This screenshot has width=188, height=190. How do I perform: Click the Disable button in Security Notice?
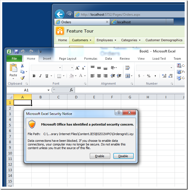pyautogui.click(x=123, y=156)
